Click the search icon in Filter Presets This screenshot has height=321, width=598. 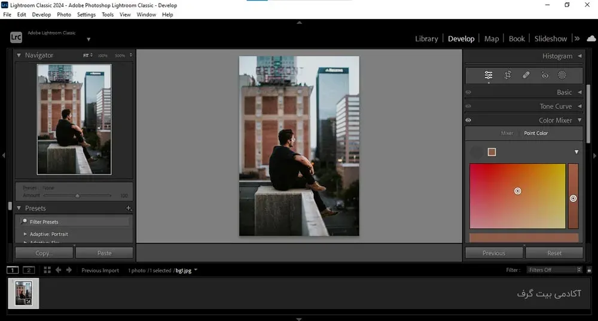(x=25, y=222)
